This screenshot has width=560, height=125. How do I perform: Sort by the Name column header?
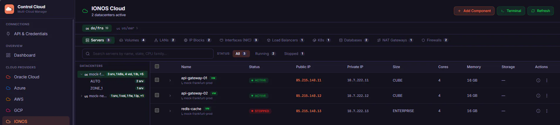click(186, 67)
